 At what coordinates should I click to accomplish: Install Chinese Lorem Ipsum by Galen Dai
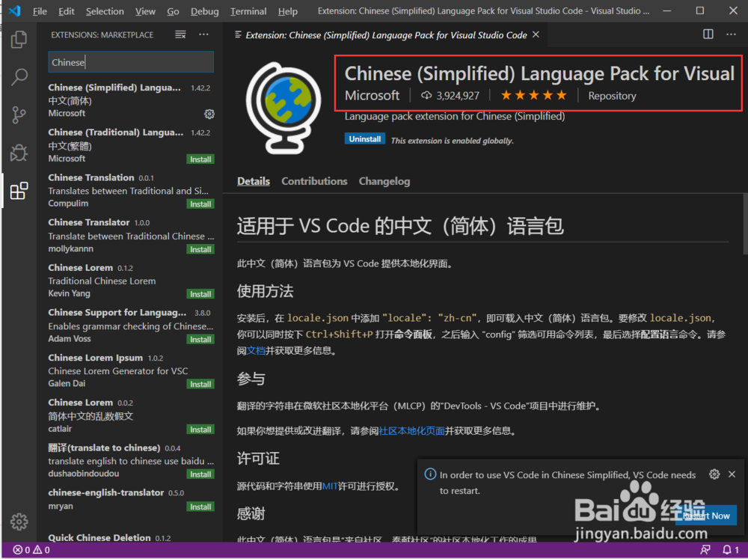(x=200, y=385)
